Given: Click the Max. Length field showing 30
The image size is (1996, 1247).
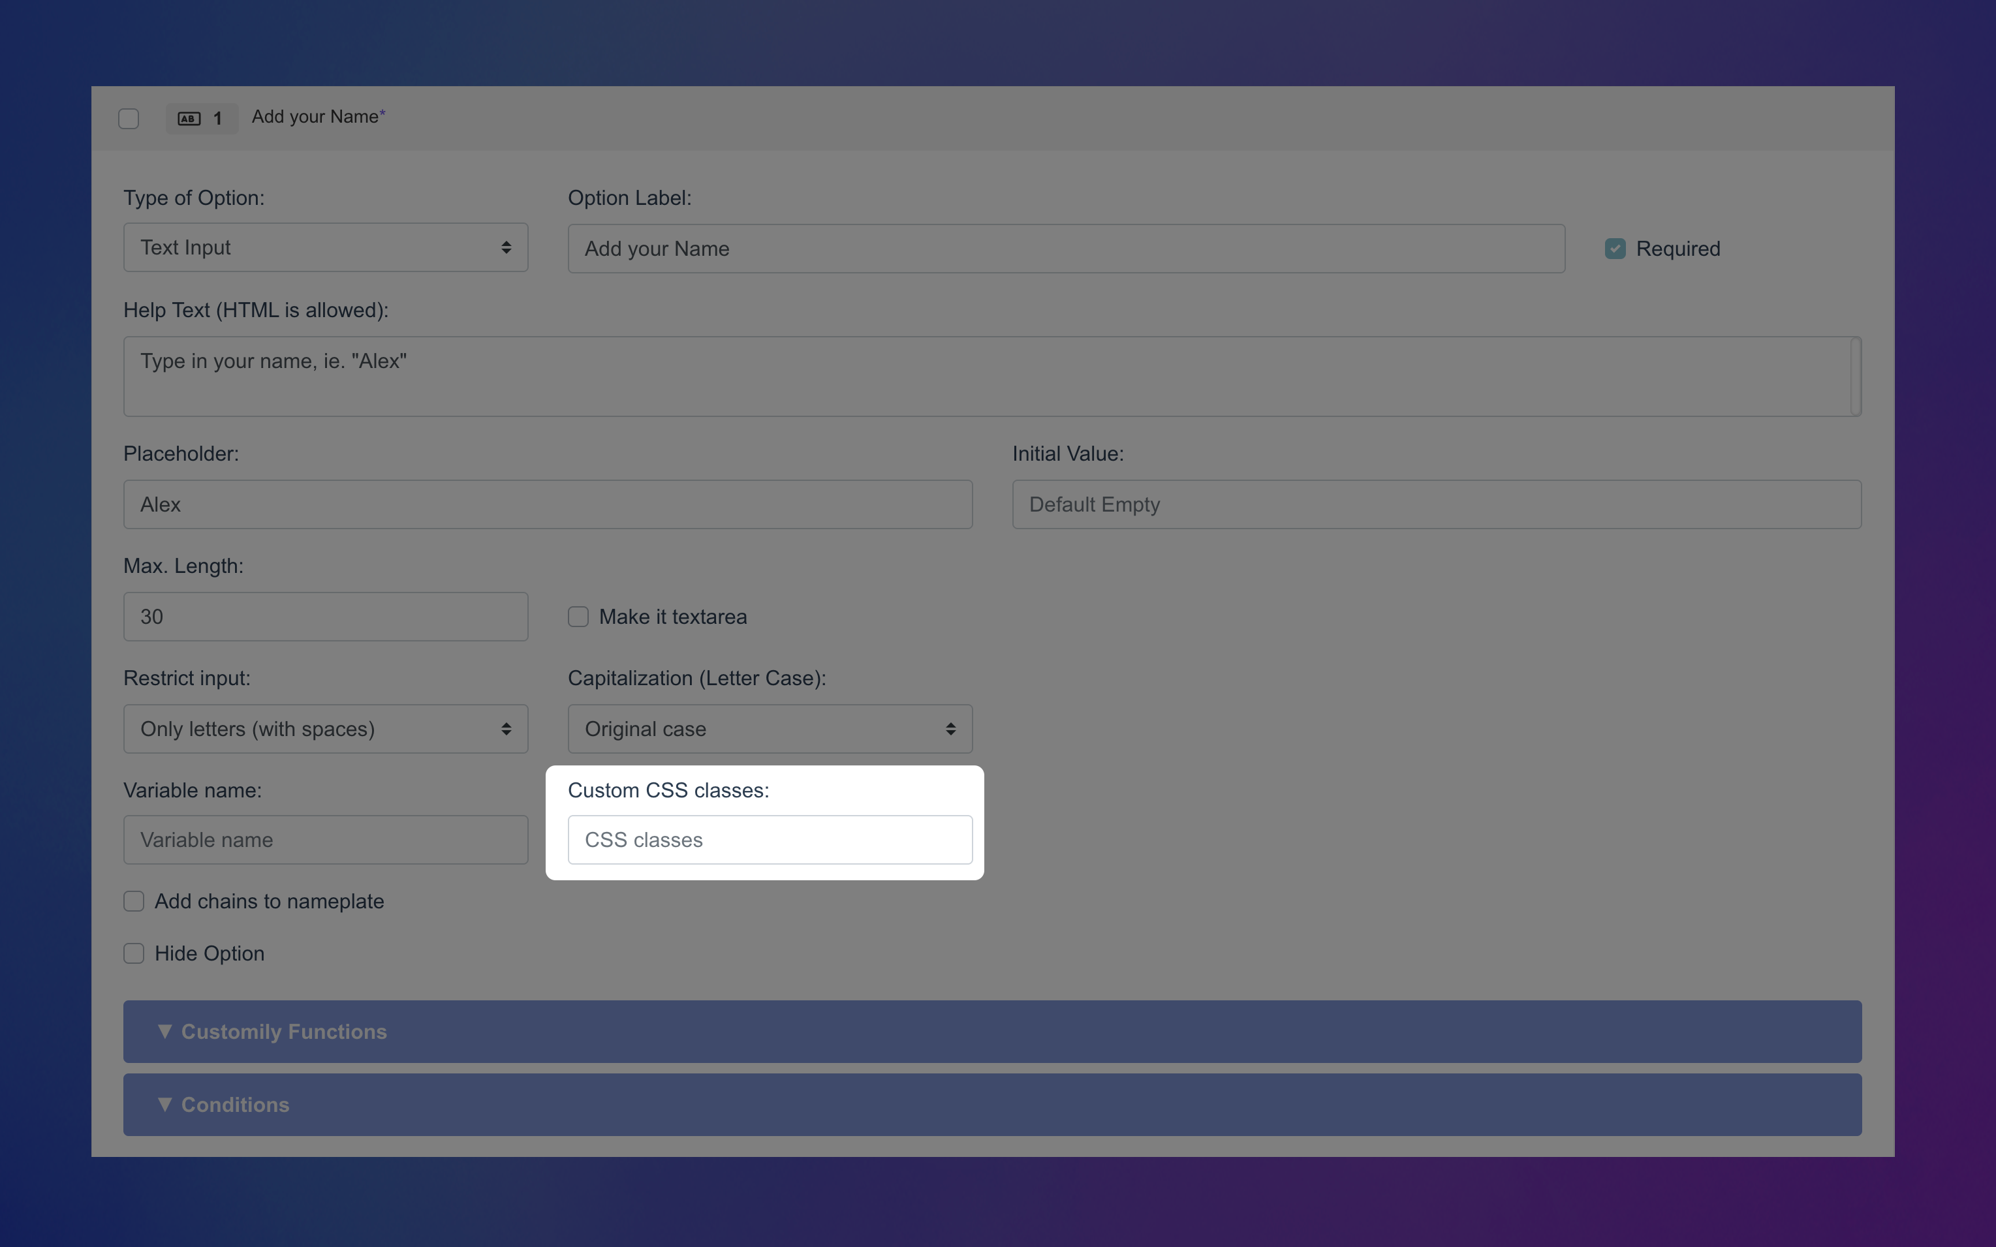Looking at the screenshot, I should [325, 616].
